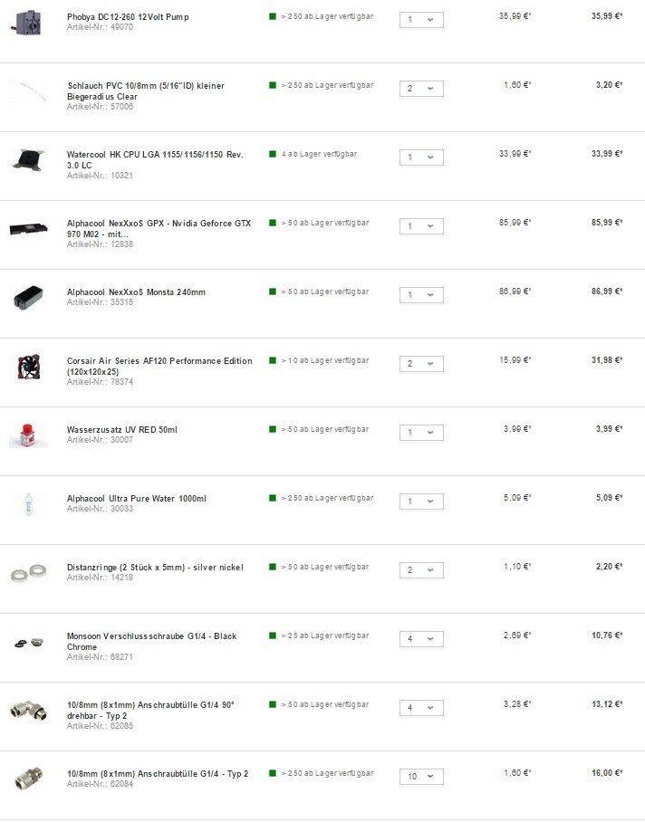Open Watercool HK CPU LGA 1155 product link
645x822 pixels.
pos(155,160)
